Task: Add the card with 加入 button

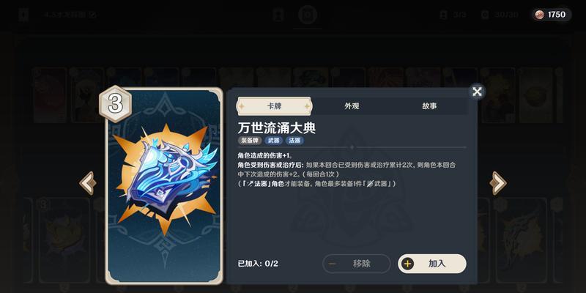Action: click(432, 264)
